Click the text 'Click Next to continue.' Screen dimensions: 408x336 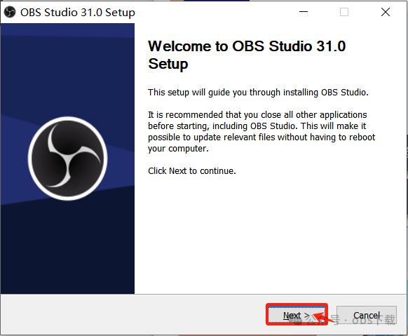pyautogui.click(x=192, y=171)
